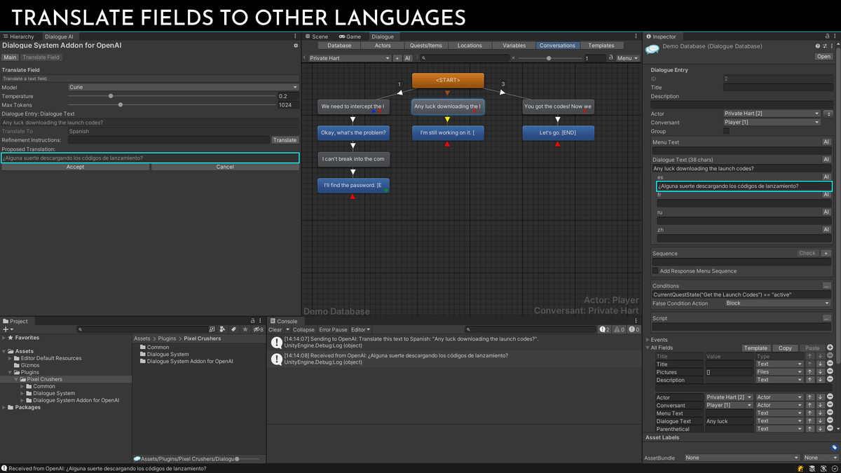841x473 pixels.
Task: Open Console Editor dropdown
Action: click(360, 329)
